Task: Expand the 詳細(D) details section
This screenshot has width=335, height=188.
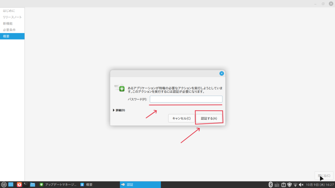Action: 119,110
